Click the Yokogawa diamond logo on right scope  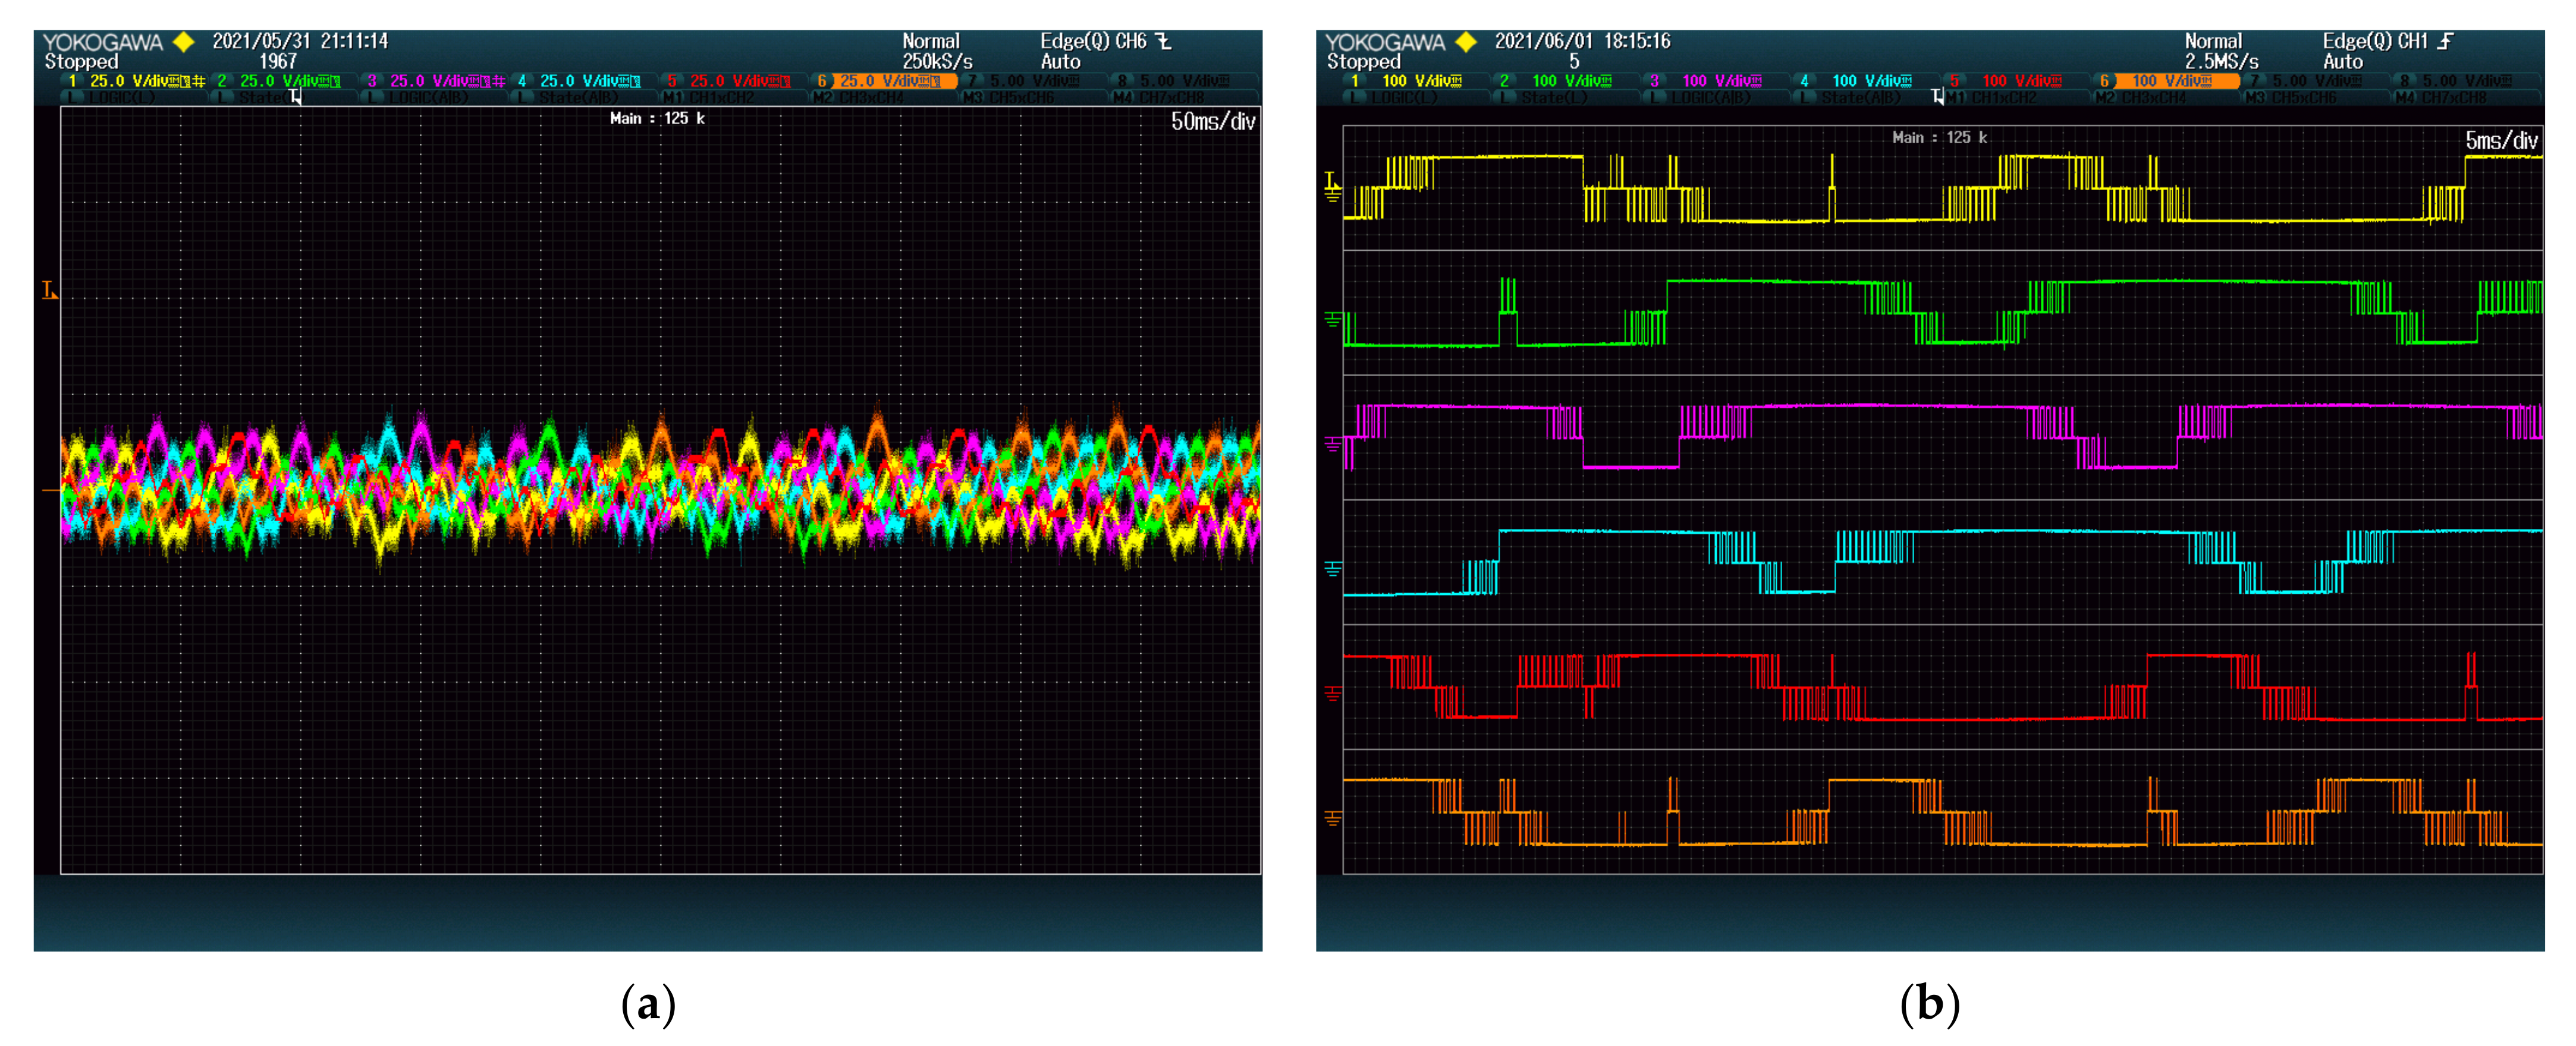pos(1466,42)
